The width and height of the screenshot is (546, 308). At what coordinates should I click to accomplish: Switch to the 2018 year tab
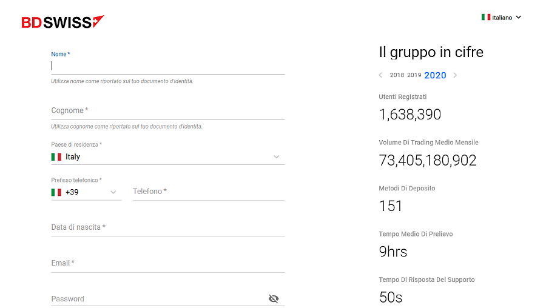pyautogui.click(x=397, y=75)
